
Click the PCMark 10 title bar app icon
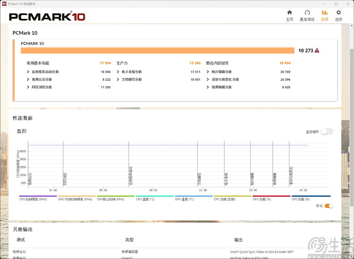[4, 4]
